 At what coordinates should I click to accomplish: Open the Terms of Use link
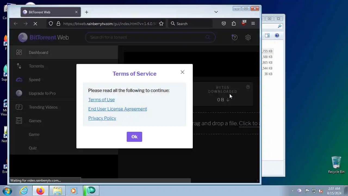(101, 100)
